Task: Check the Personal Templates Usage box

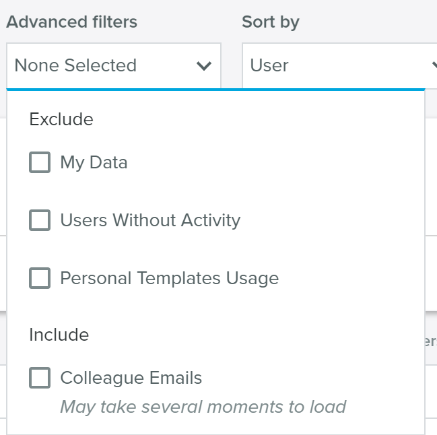Action: coord(40,278)
